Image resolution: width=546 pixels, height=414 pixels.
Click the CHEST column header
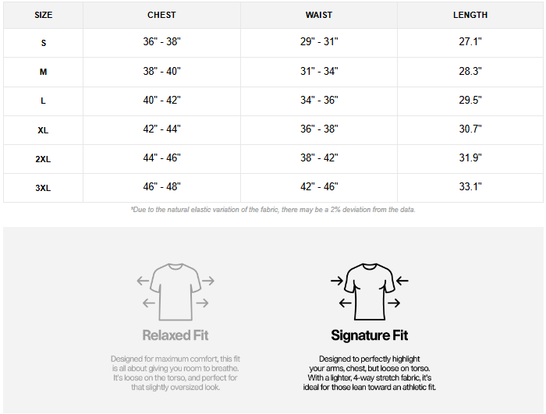[161, 15]
